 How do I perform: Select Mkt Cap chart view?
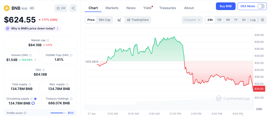click(x=105, y=20)
